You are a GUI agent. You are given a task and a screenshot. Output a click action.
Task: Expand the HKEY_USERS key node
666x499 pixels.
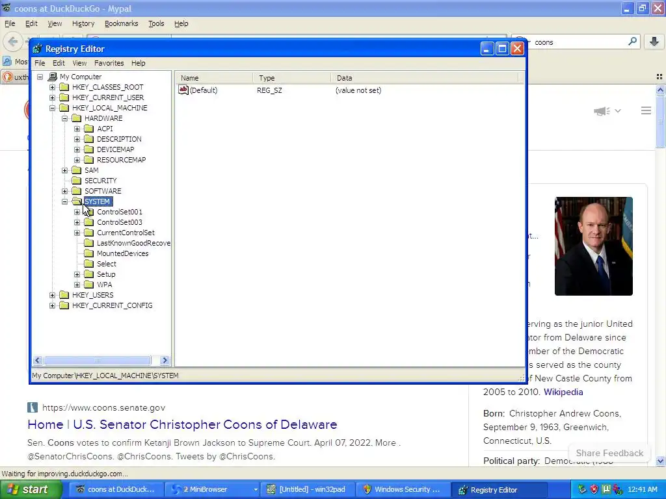pyautogui.click(x=52, y=295)
